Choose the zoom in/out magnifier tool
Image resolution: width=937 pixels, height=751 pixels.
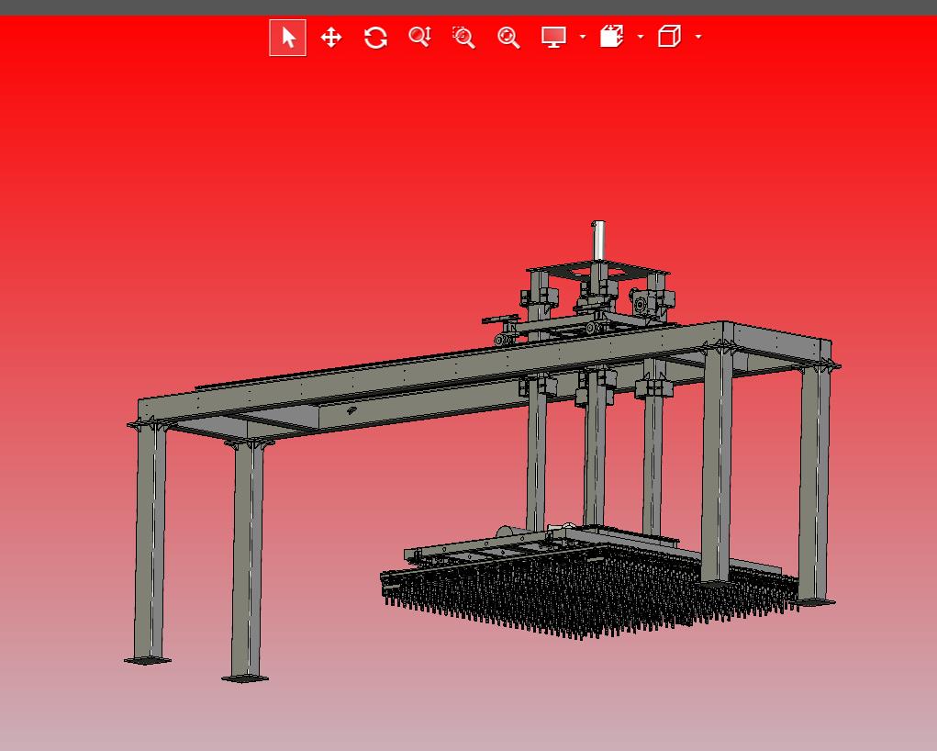[420, 37]
